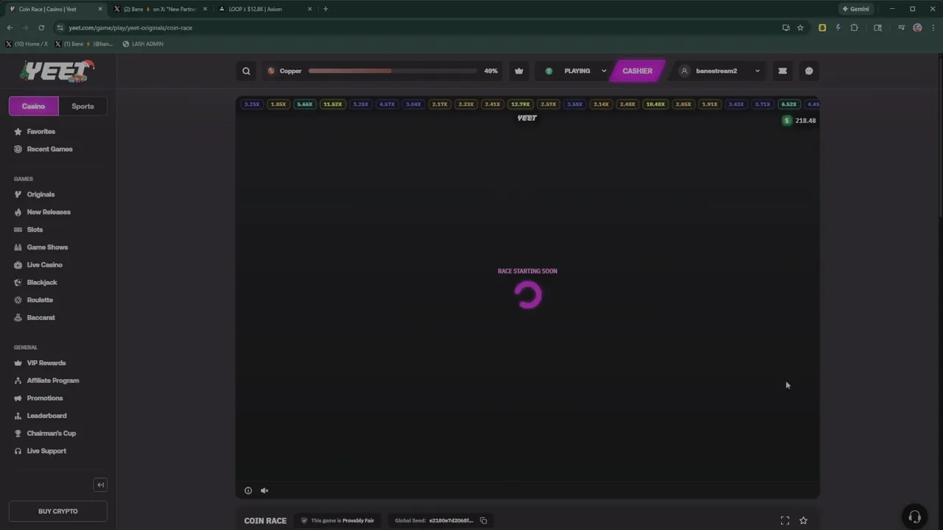Switch to the Casino tab
The image size is (943, 530).
tap(33, 106)
